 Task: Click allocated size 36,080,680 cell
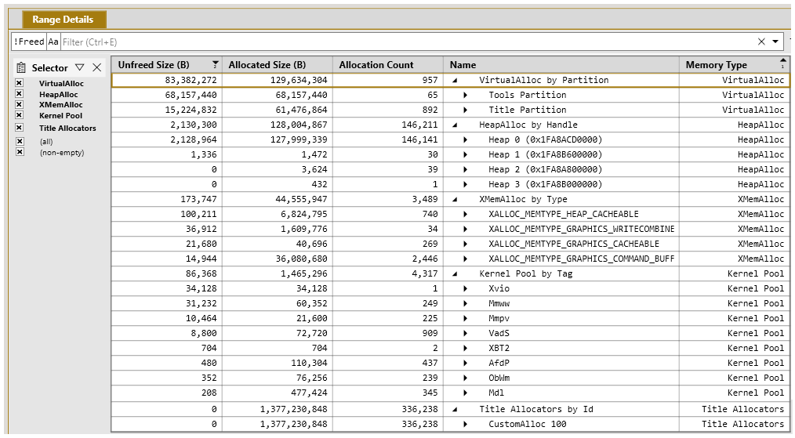pyautogui.click(x=301, y=259)
